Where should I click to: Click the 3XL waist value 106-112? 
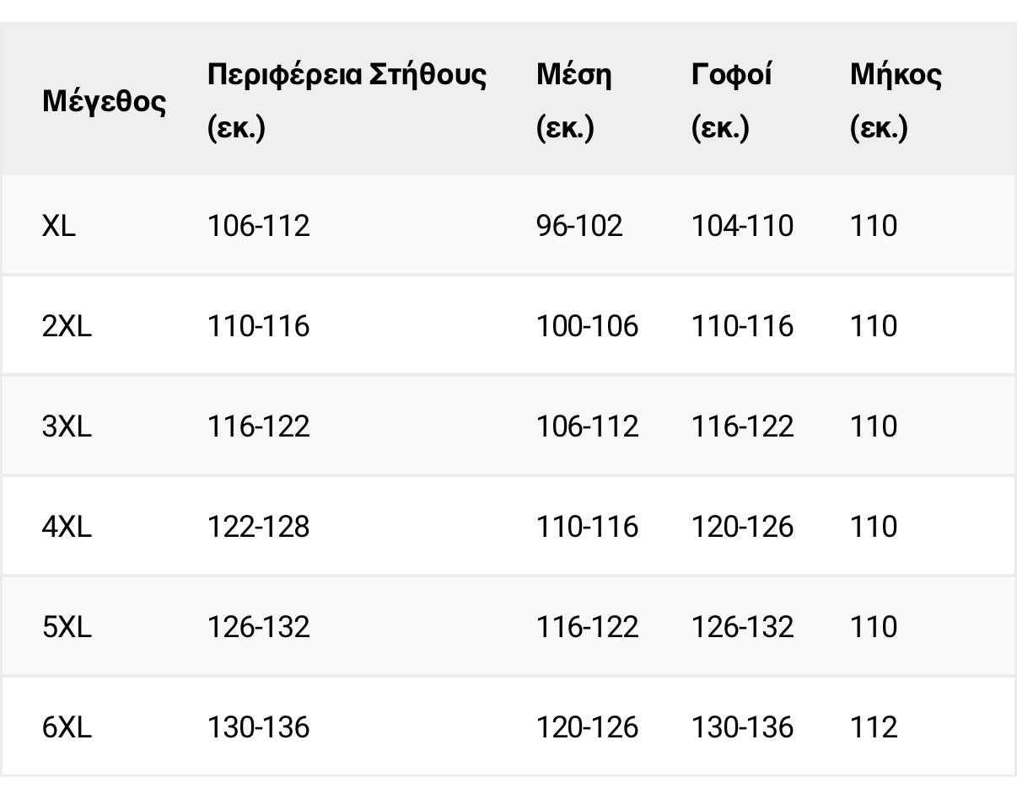(x=587, y=426)
